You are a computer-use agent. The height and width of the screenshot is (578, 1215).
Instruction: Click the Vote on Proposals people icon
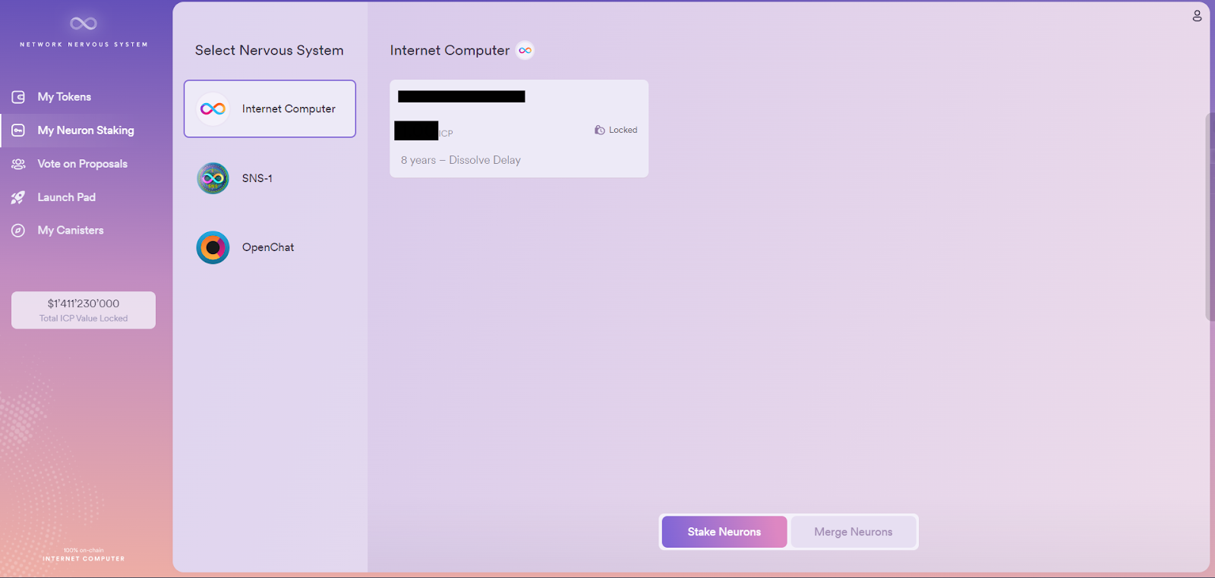[x=18, y=164]
